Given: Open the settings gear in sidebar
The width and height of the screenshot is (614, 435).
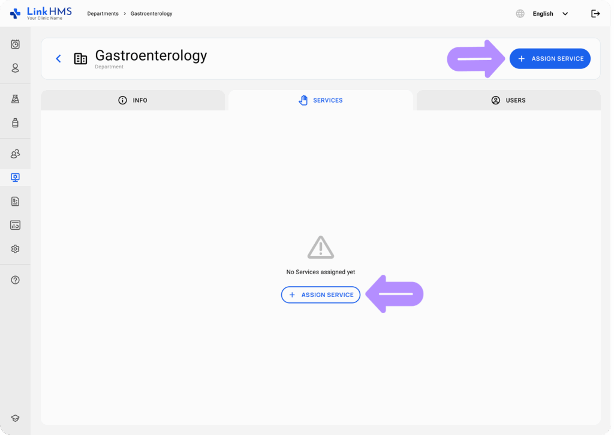Looking at the screenshot, I should point(15,248).
